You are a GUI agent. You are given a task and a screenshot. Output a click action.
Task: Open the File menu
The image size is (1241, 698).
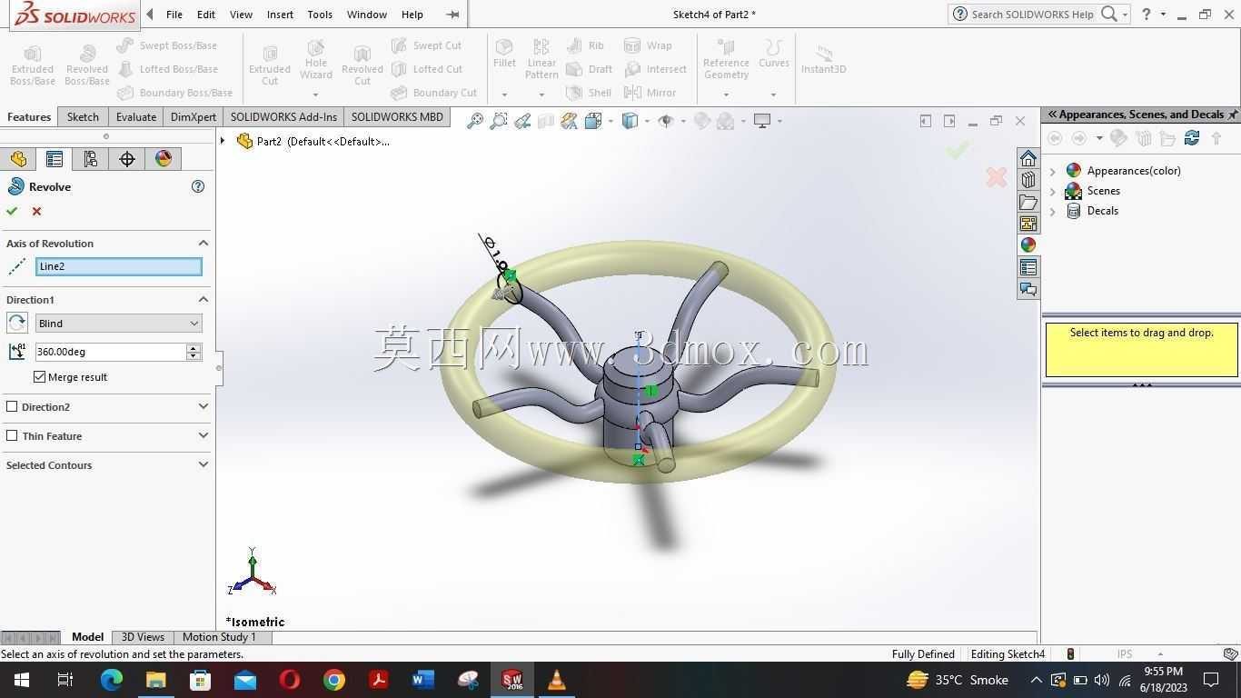(174, 15)
